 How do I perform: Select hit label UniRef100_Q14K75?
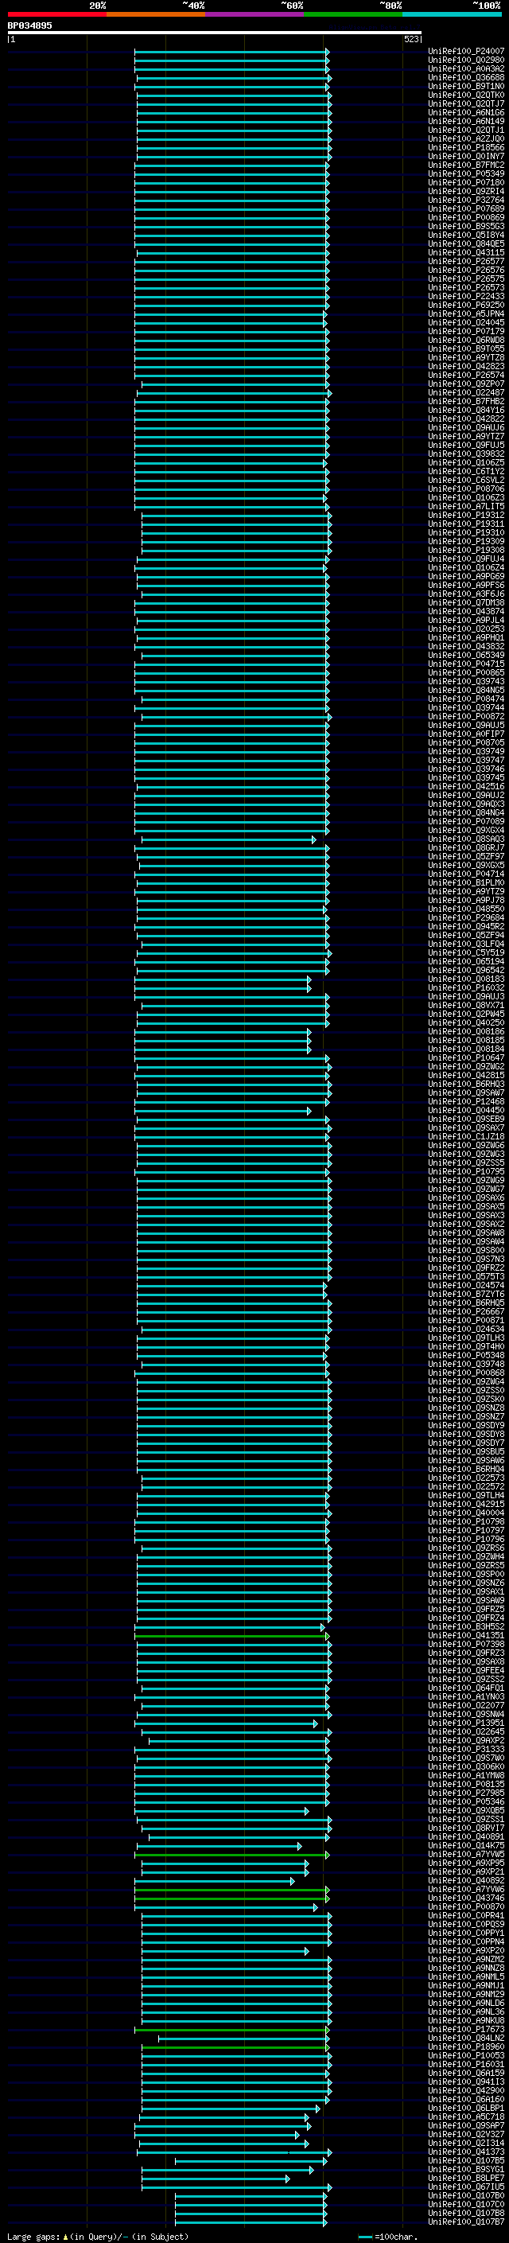466,1845
